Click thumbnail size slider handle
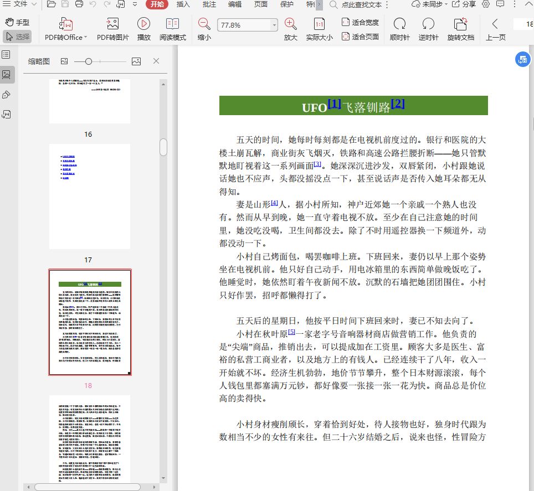The width and height of the screenshot is (534, 491). tap(89, 61)
